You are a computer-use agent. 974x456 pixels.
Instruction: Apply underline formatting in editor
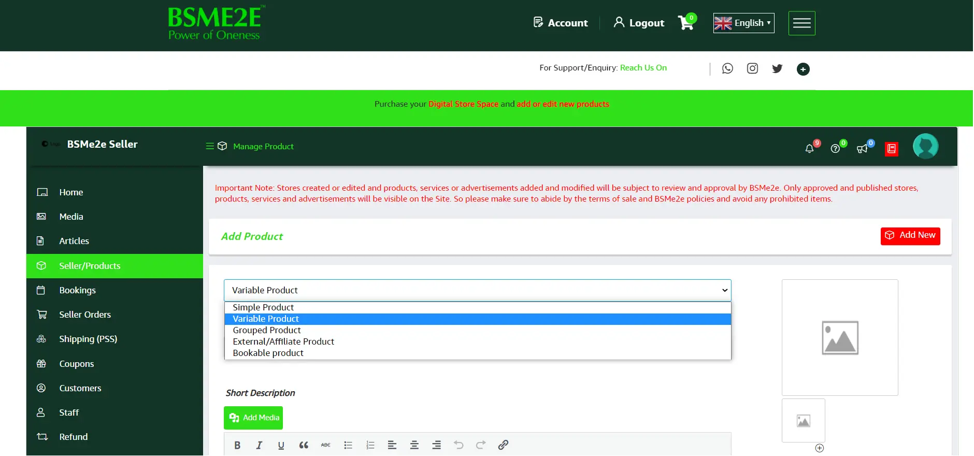point(281,445)
